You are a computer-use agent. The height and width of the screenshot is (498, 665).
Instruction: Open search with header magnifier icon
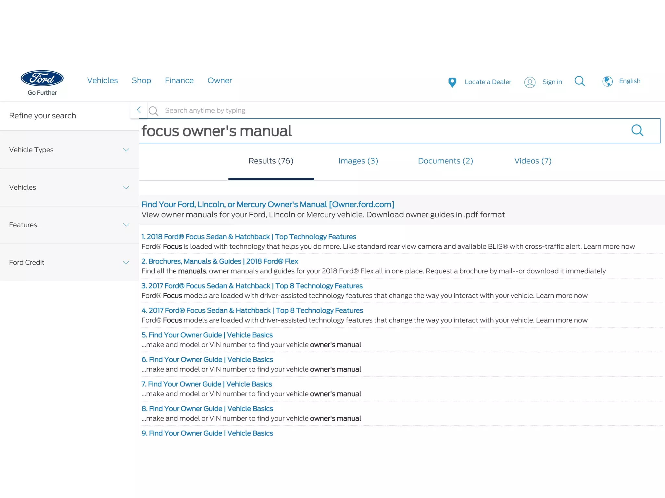click(580, 81)
